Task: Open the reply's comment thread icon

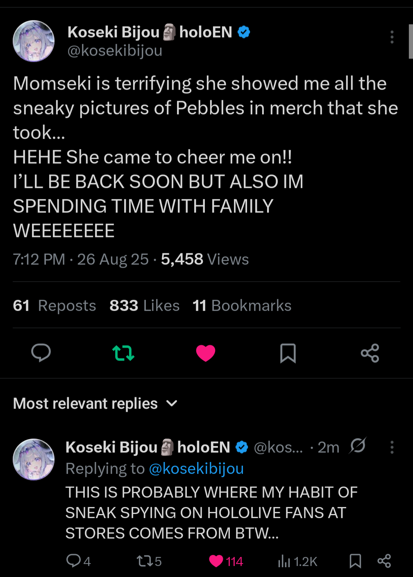Action: (x=74, y=561)
